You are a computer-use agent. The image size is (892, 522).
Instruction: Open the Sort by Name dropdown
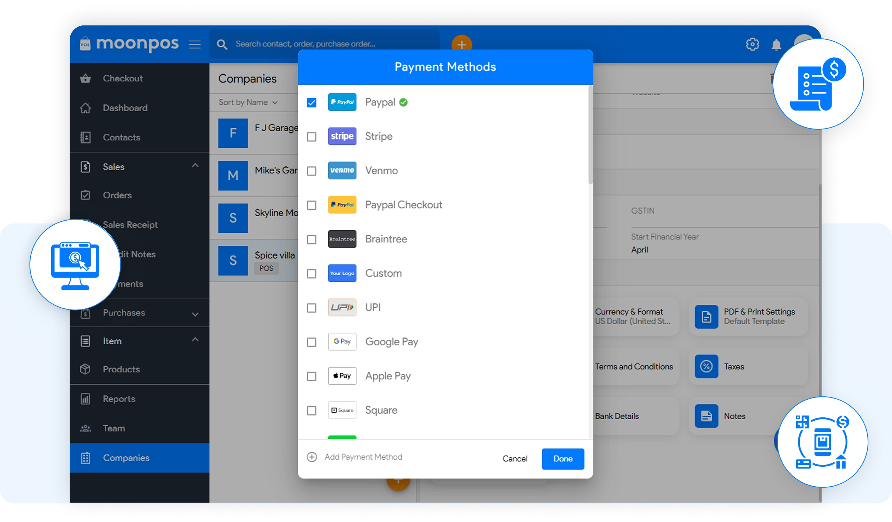click(x=248, y=102)
